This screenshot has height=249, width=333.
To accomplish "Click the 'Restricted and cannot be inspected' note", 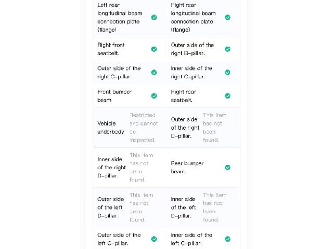I will pos(144,128).
